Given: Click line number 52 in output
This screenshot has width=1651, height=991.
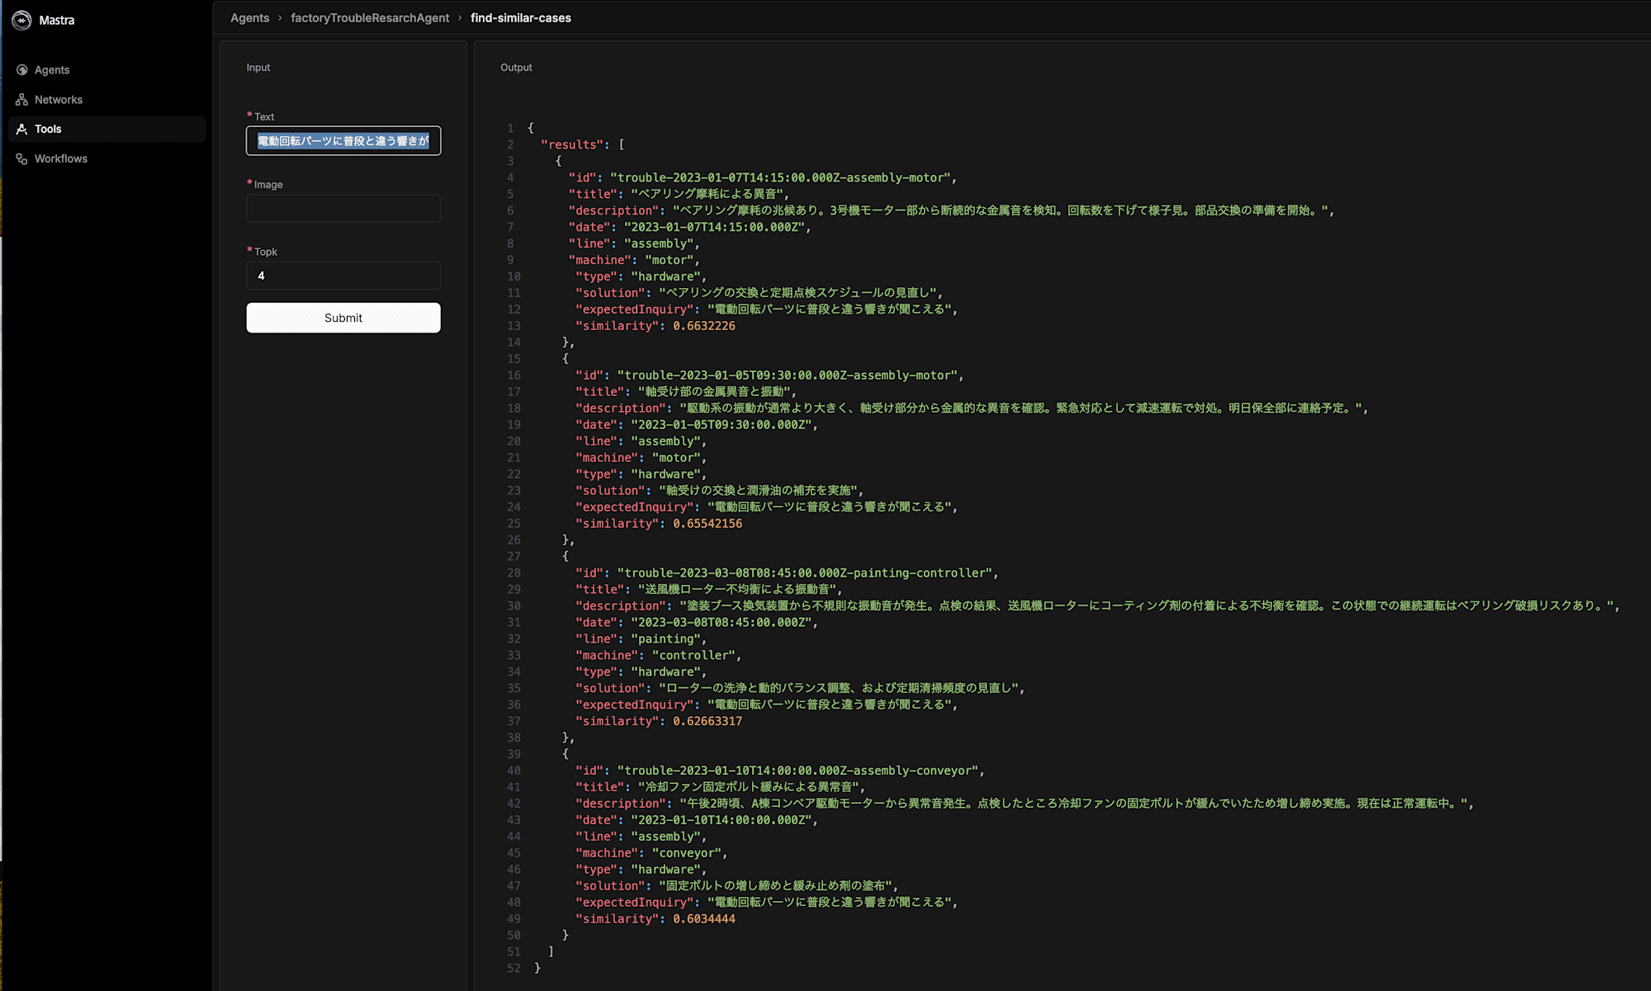Looking at the screenshot, I should 513,969.
